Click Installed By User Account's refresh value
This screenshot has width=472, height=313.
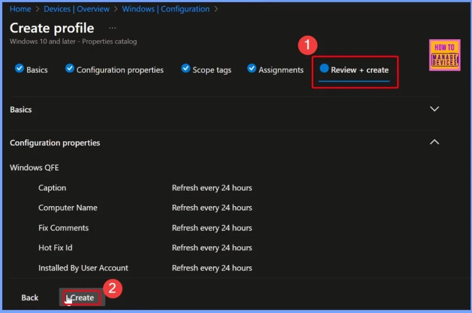coord(212,268)
